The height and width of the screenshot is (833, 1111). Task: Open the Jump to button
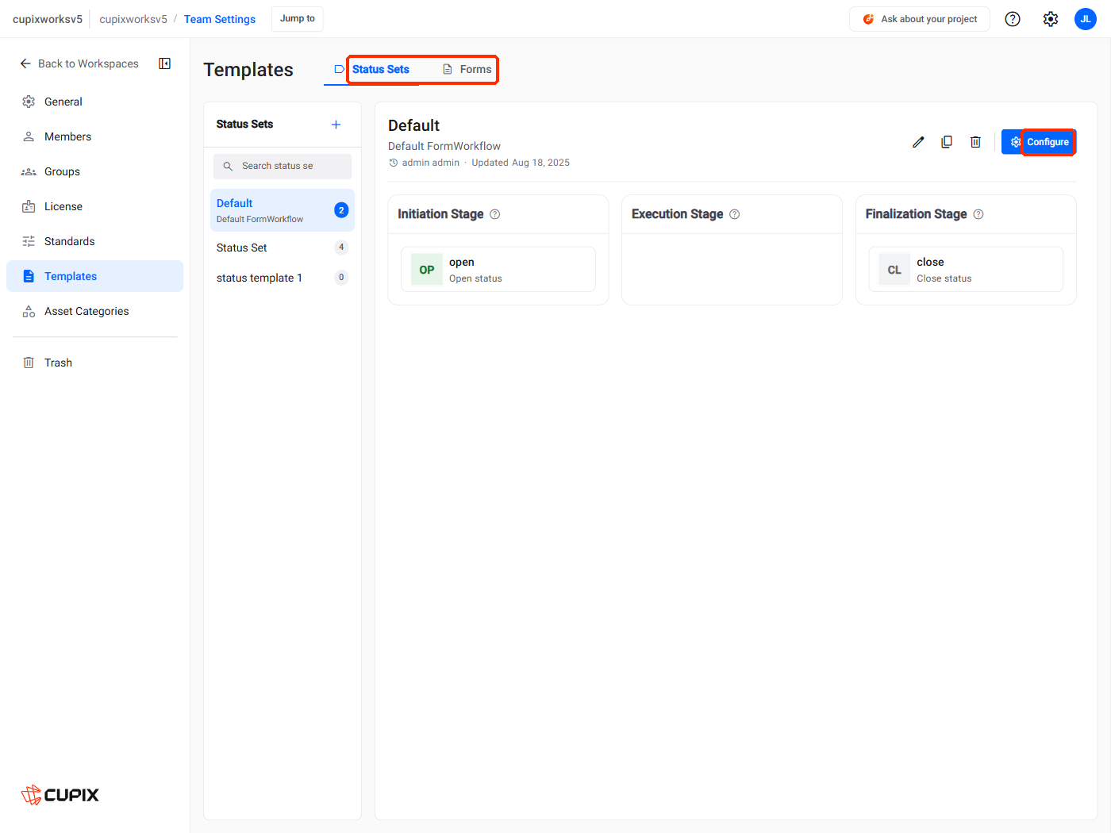tap(298, 19)
